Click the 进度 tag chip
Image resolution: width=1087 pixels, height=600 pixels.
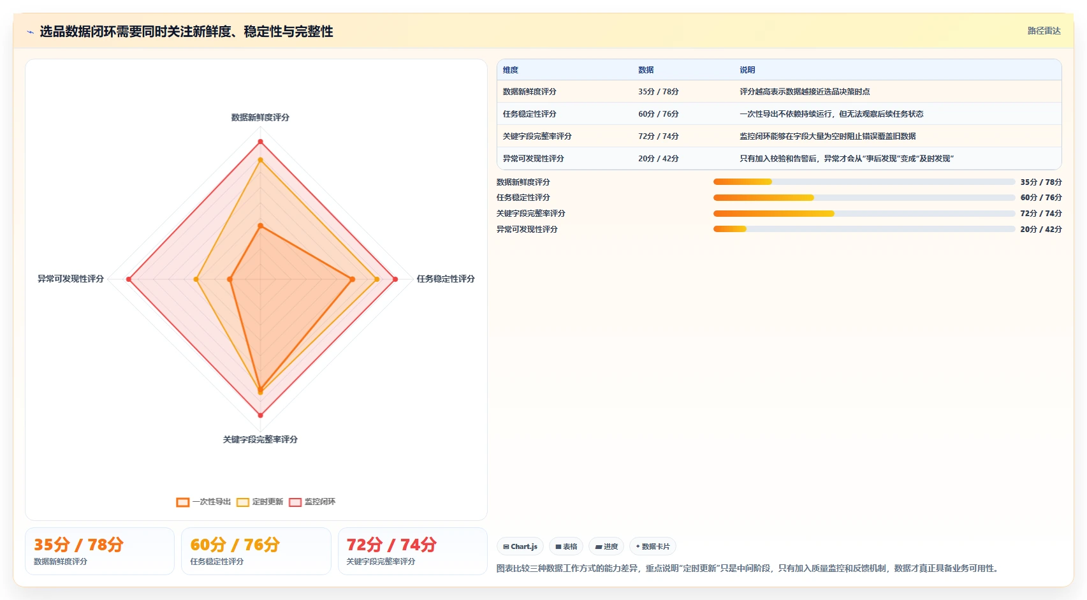pos(606,546)
